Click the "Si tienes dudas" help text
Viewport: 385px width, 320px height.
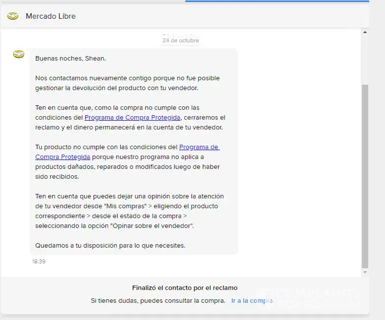(158, 300)
